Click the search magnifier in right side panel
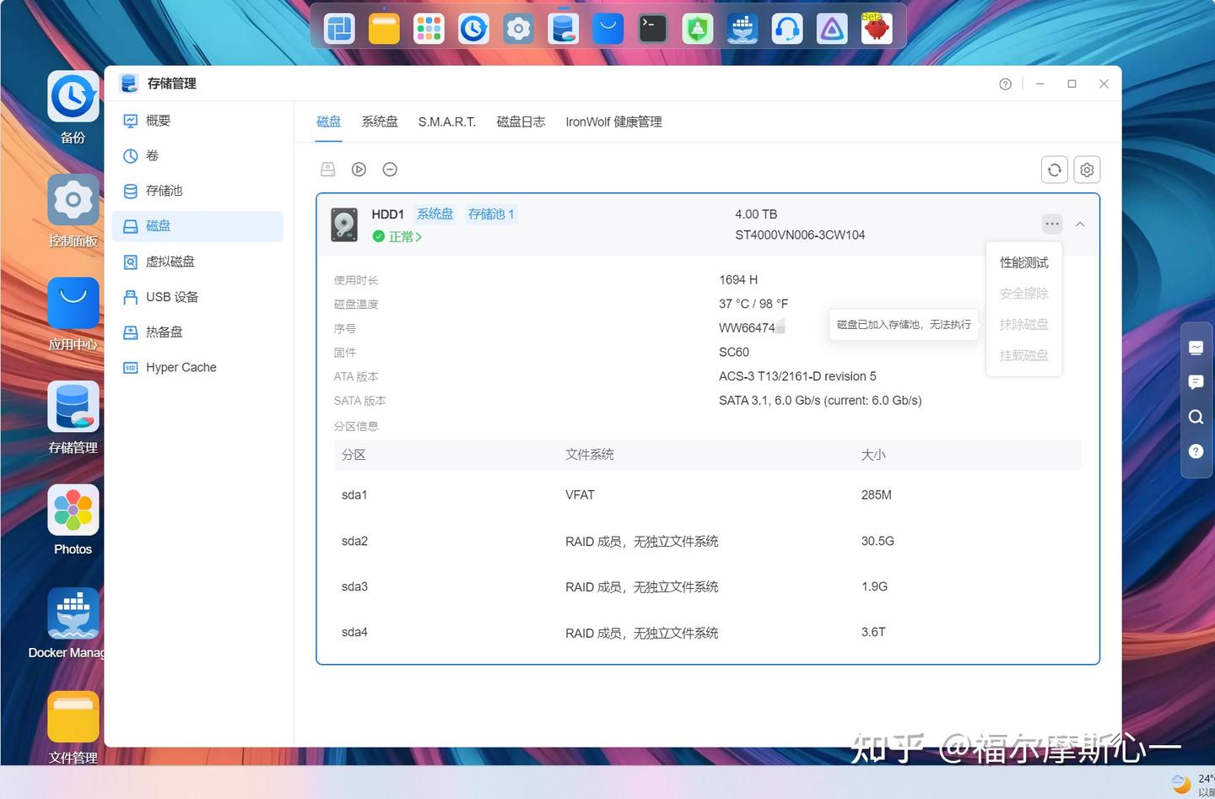The image size is (1215, 799). (1196, 417)
